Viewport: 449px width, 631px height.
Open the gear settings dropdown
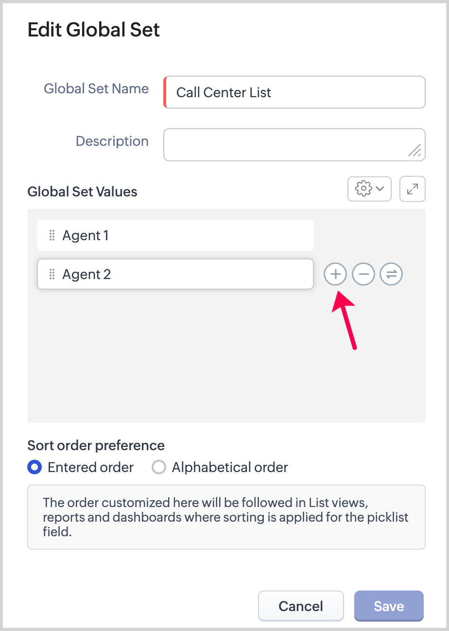point(369,189)
